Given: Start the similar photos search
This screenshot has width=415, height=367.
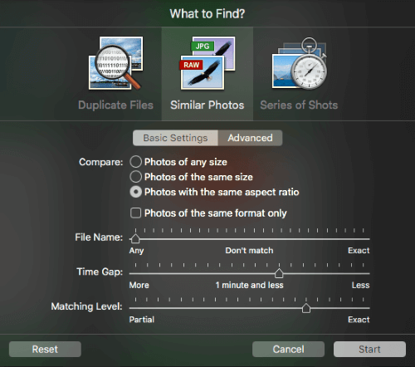Looking at the screenshot, I should pyautogui.click(x=369, y=349).
